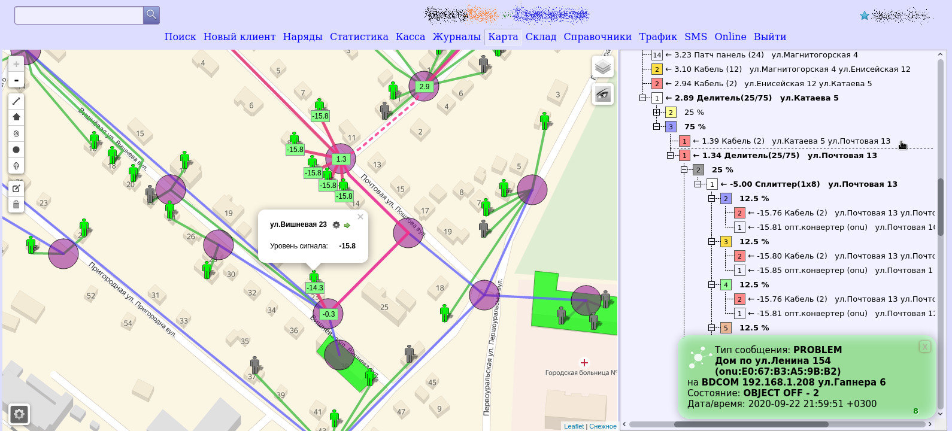
Task: Collapse 12.5 % branch with yellow 3
Action: click(712, 242)
